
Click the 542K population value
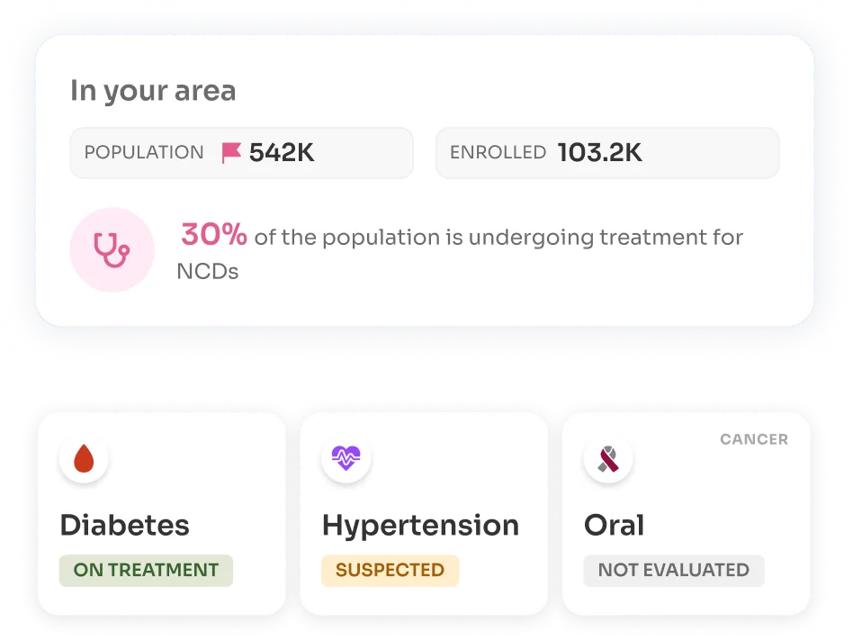282,153
